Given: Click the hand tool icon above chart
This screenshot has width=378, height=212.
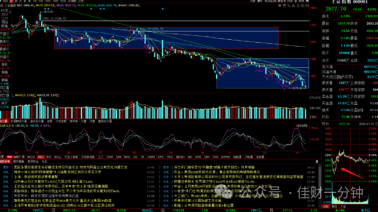Looking at the screenshot, I should (284, 6).
